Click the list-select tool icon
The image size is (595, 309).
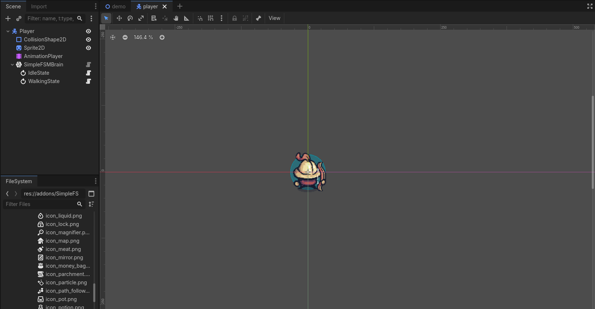[x=154, y=18]
